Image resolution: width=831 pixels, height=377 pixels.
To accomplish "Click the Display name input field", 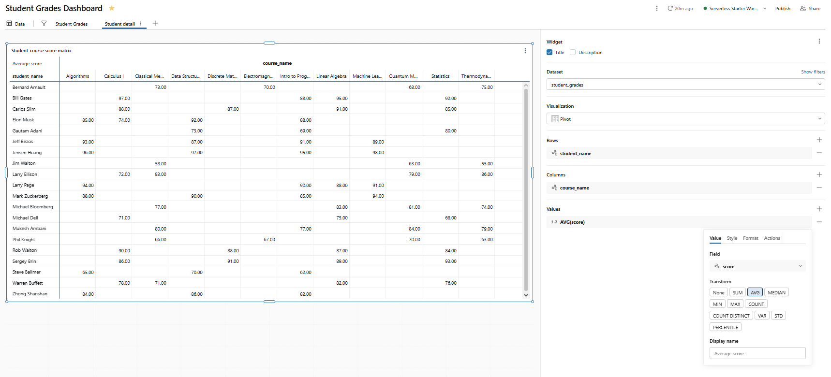I will 757,353.
